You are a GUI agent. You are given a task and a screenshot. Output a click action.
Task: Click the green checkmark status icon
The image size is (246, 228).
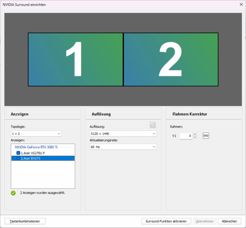coord(13,193)
